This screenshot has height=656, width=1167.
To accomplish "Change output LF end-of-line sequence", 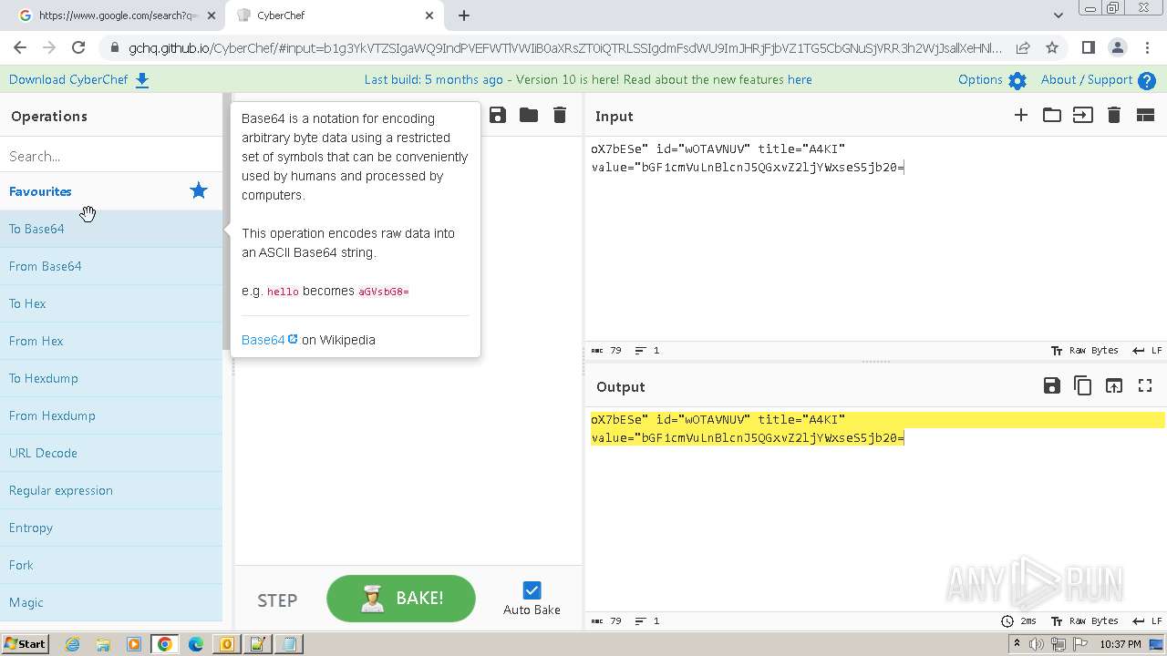I will pyautogui.click(x=1147, y=620).
